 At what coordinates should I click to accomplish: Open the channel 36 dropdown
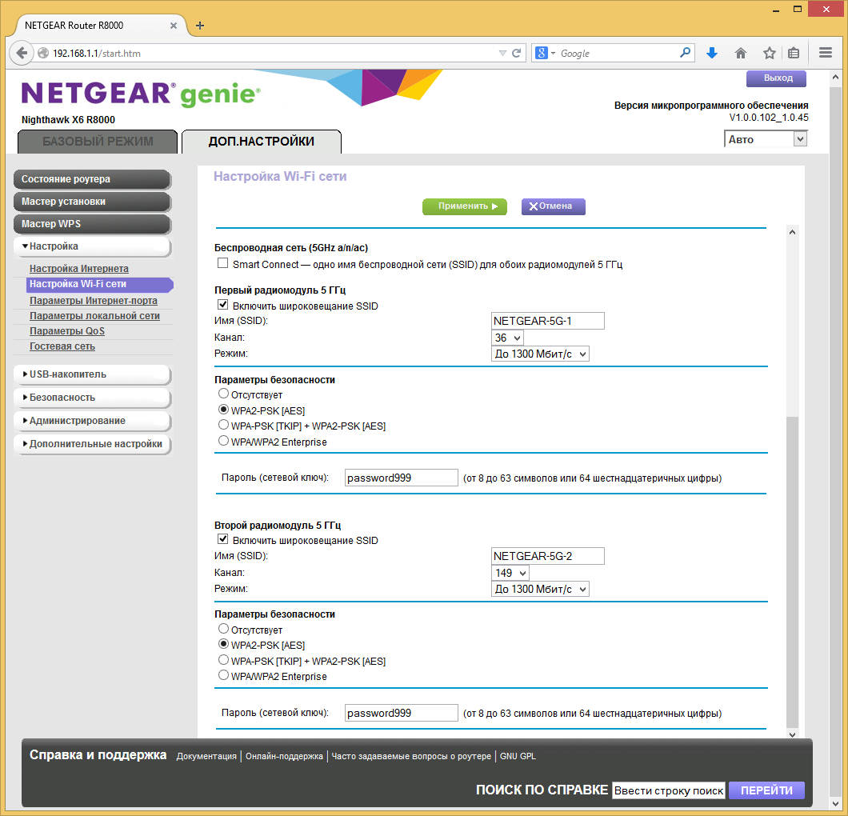click(507, 338)
